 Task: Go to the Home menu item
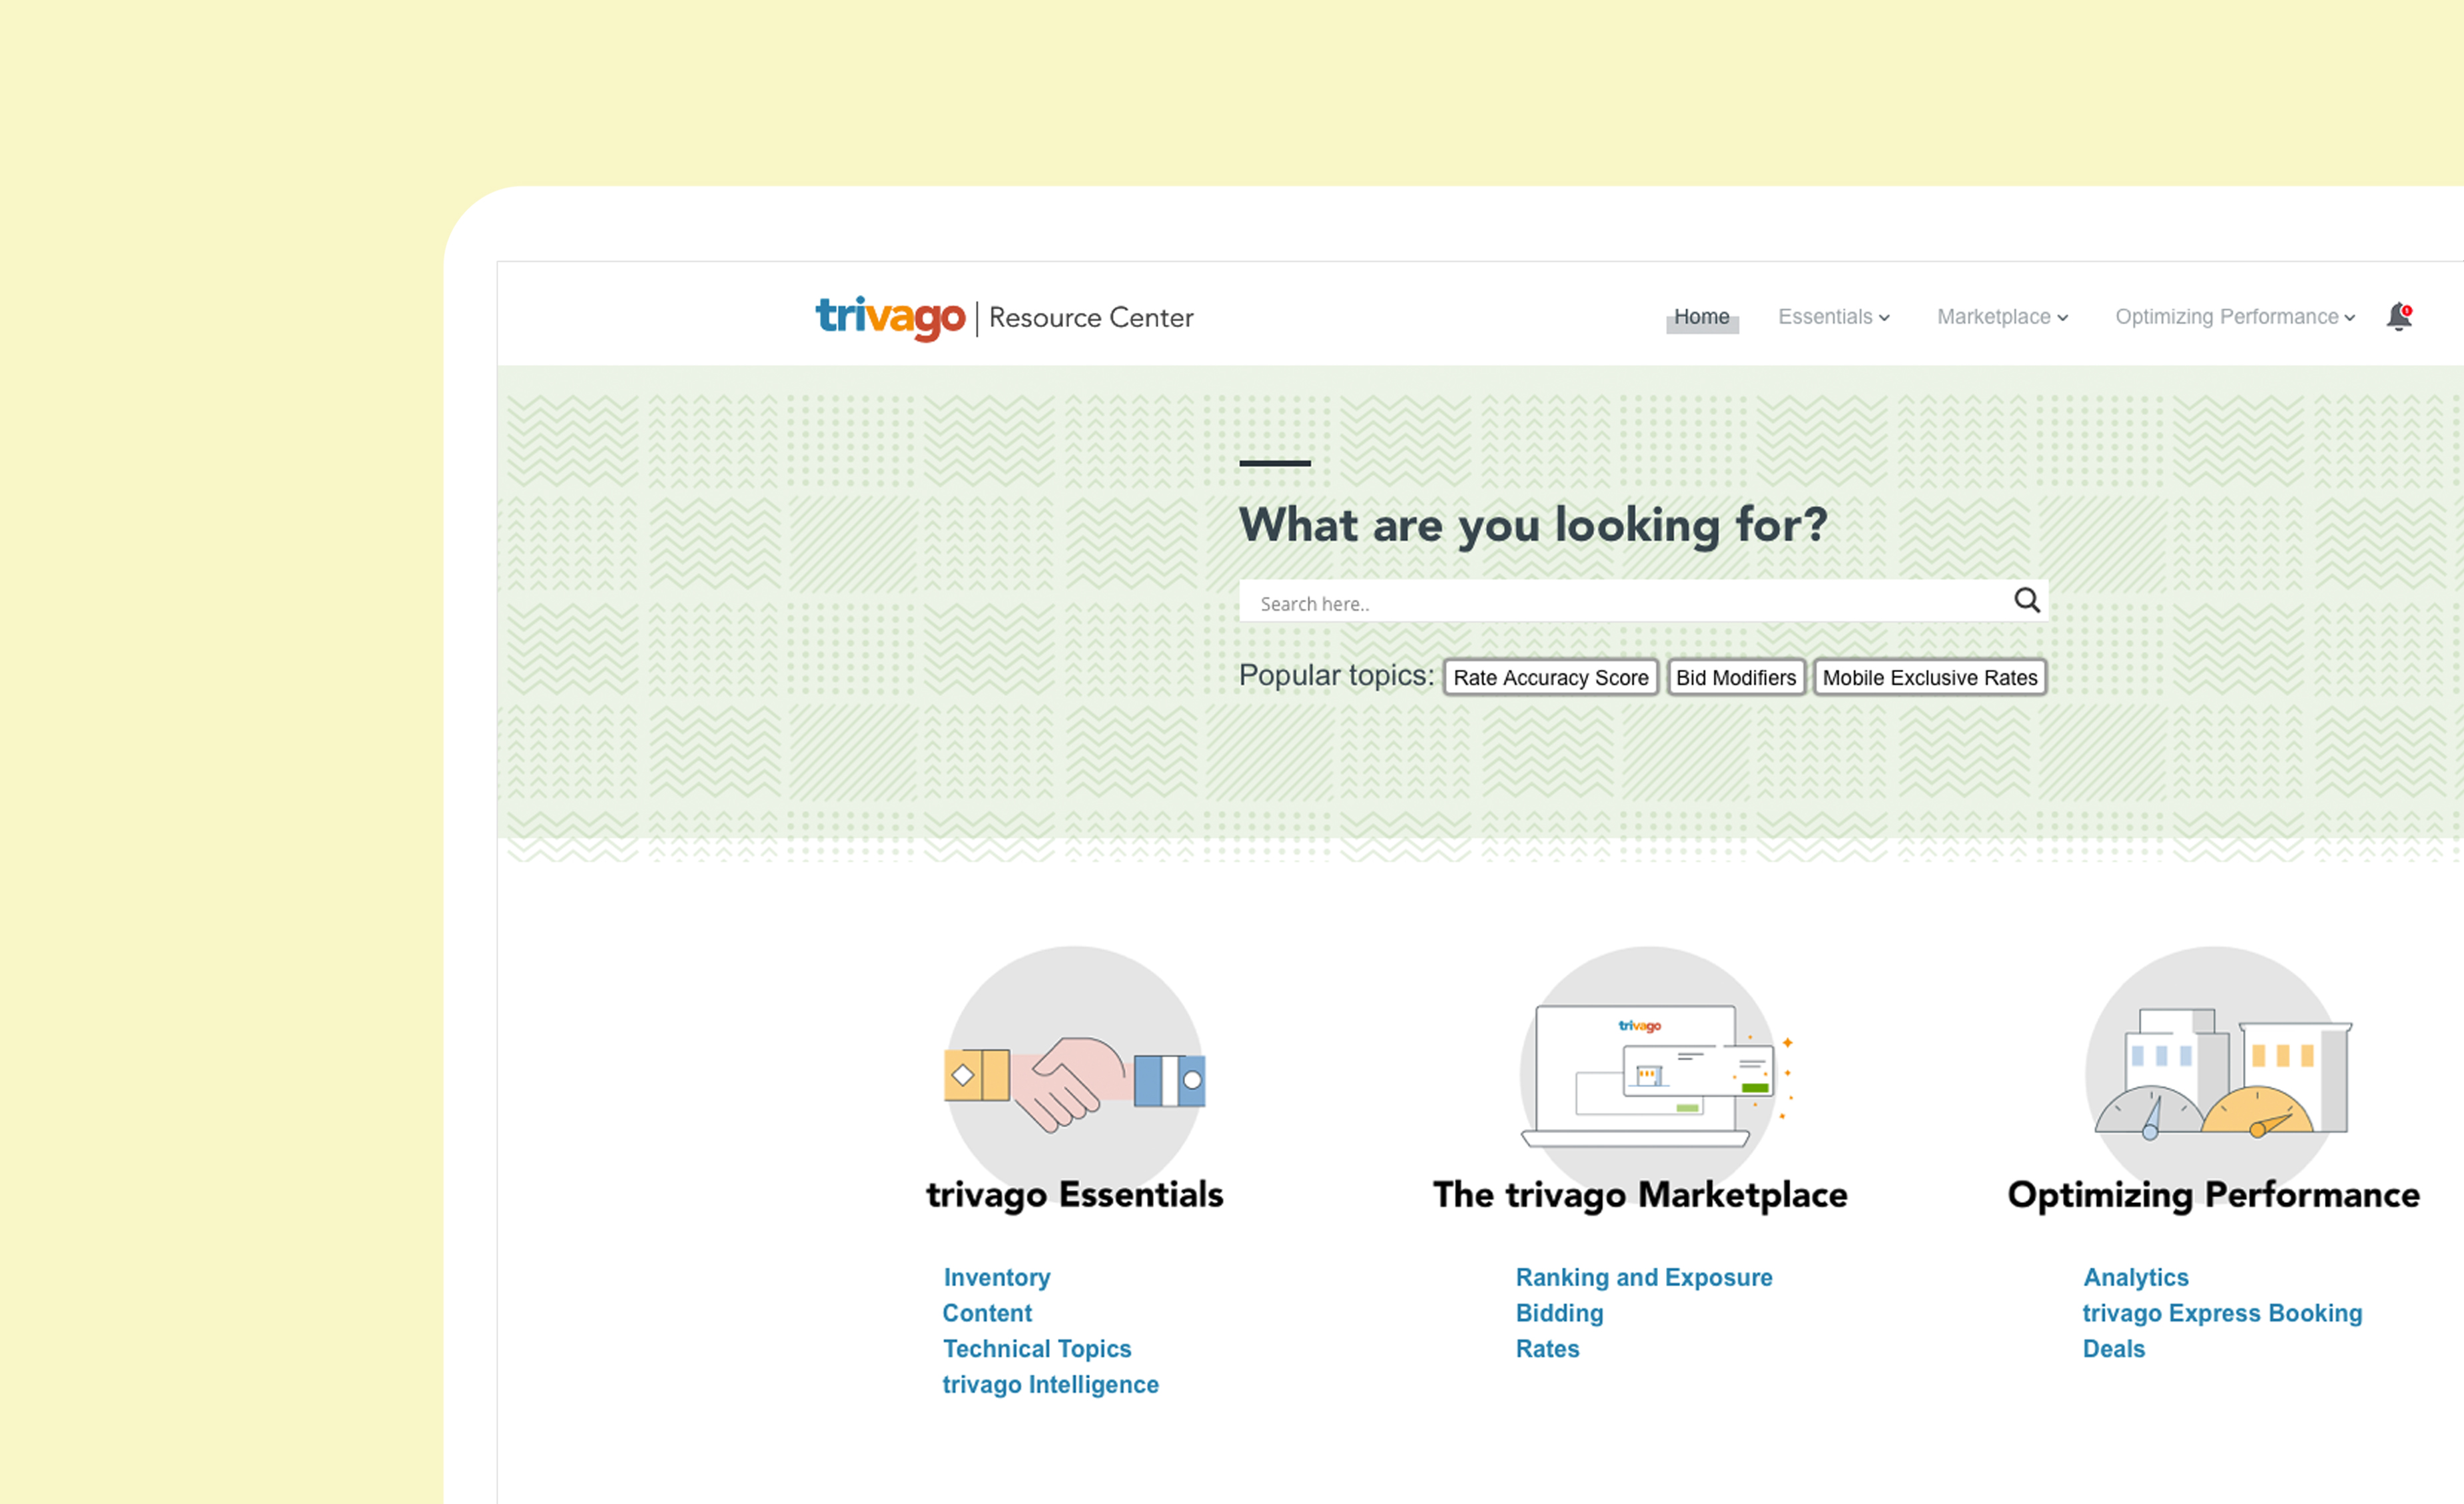point(1702,317)
